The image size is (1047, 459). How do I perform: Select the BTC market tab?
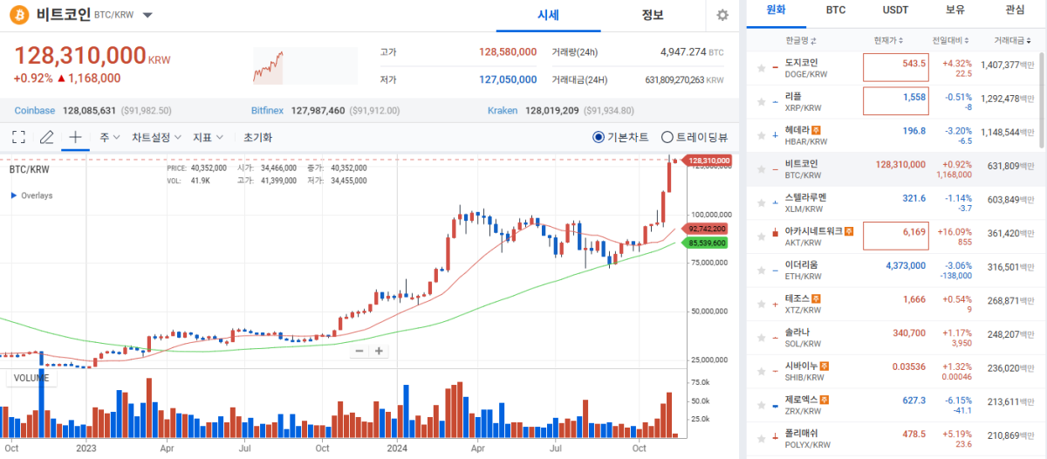pyautogui.click(x=835, y=10)
